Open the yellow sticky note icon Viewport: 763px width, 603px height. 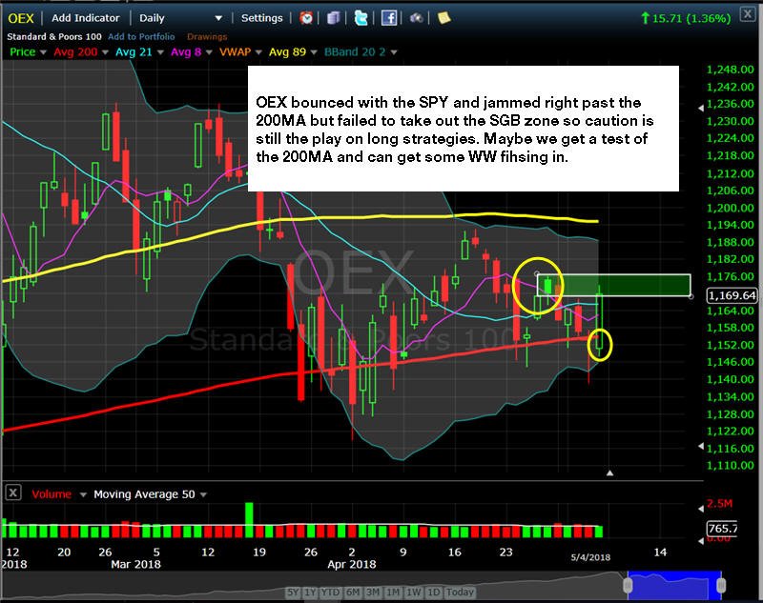(x=443, y=18)
